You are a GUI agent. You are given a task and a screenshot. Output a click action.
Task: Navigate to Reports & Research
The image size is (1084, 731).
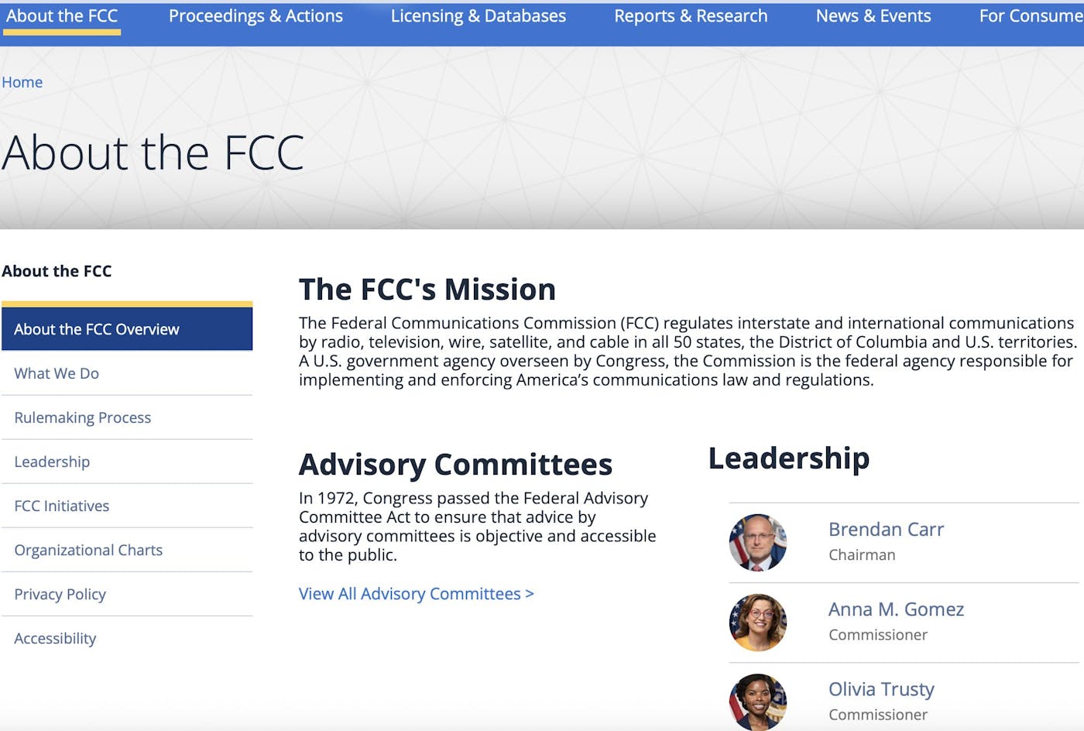pyautogui.click(x=691, y=15)
